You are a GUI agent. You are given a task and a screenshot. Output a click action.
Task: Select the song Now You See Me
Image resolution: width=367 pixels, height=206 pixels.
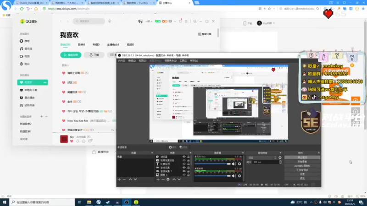[x=78, y=121]
